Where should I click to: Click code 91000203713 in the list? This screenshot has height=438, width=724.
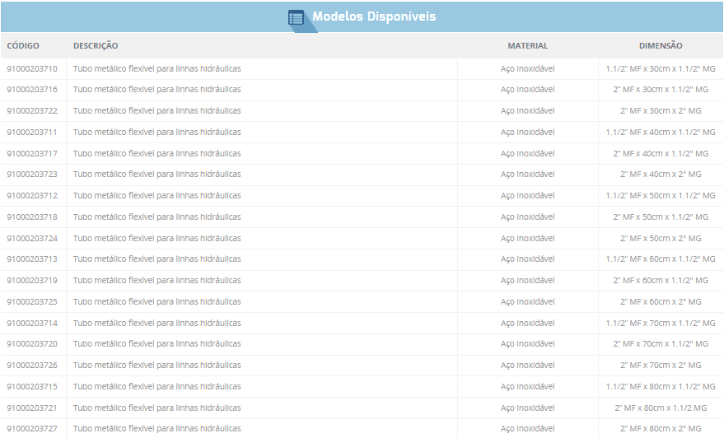[32, 259]
